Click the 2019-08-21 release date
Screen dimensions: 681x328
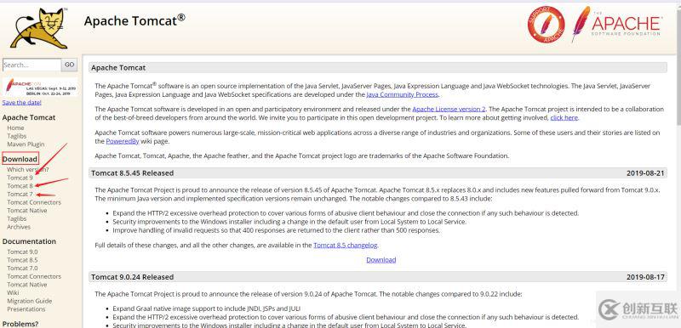[645, 173]
